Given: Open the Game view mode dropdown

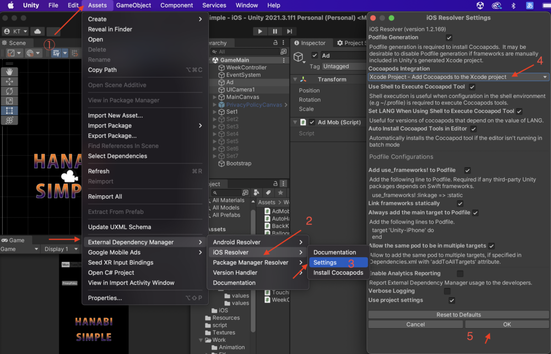Looking at the screenshot, I should pyautogui.click(x=19, y=249).
